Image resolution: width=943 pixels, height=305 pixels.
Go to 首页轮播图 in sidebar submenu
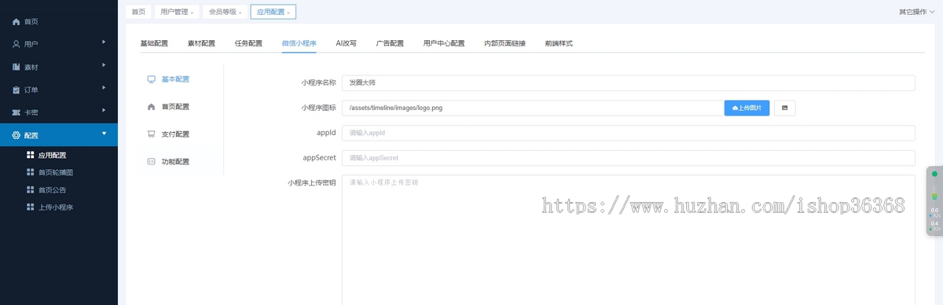click(x=55, y=172)
